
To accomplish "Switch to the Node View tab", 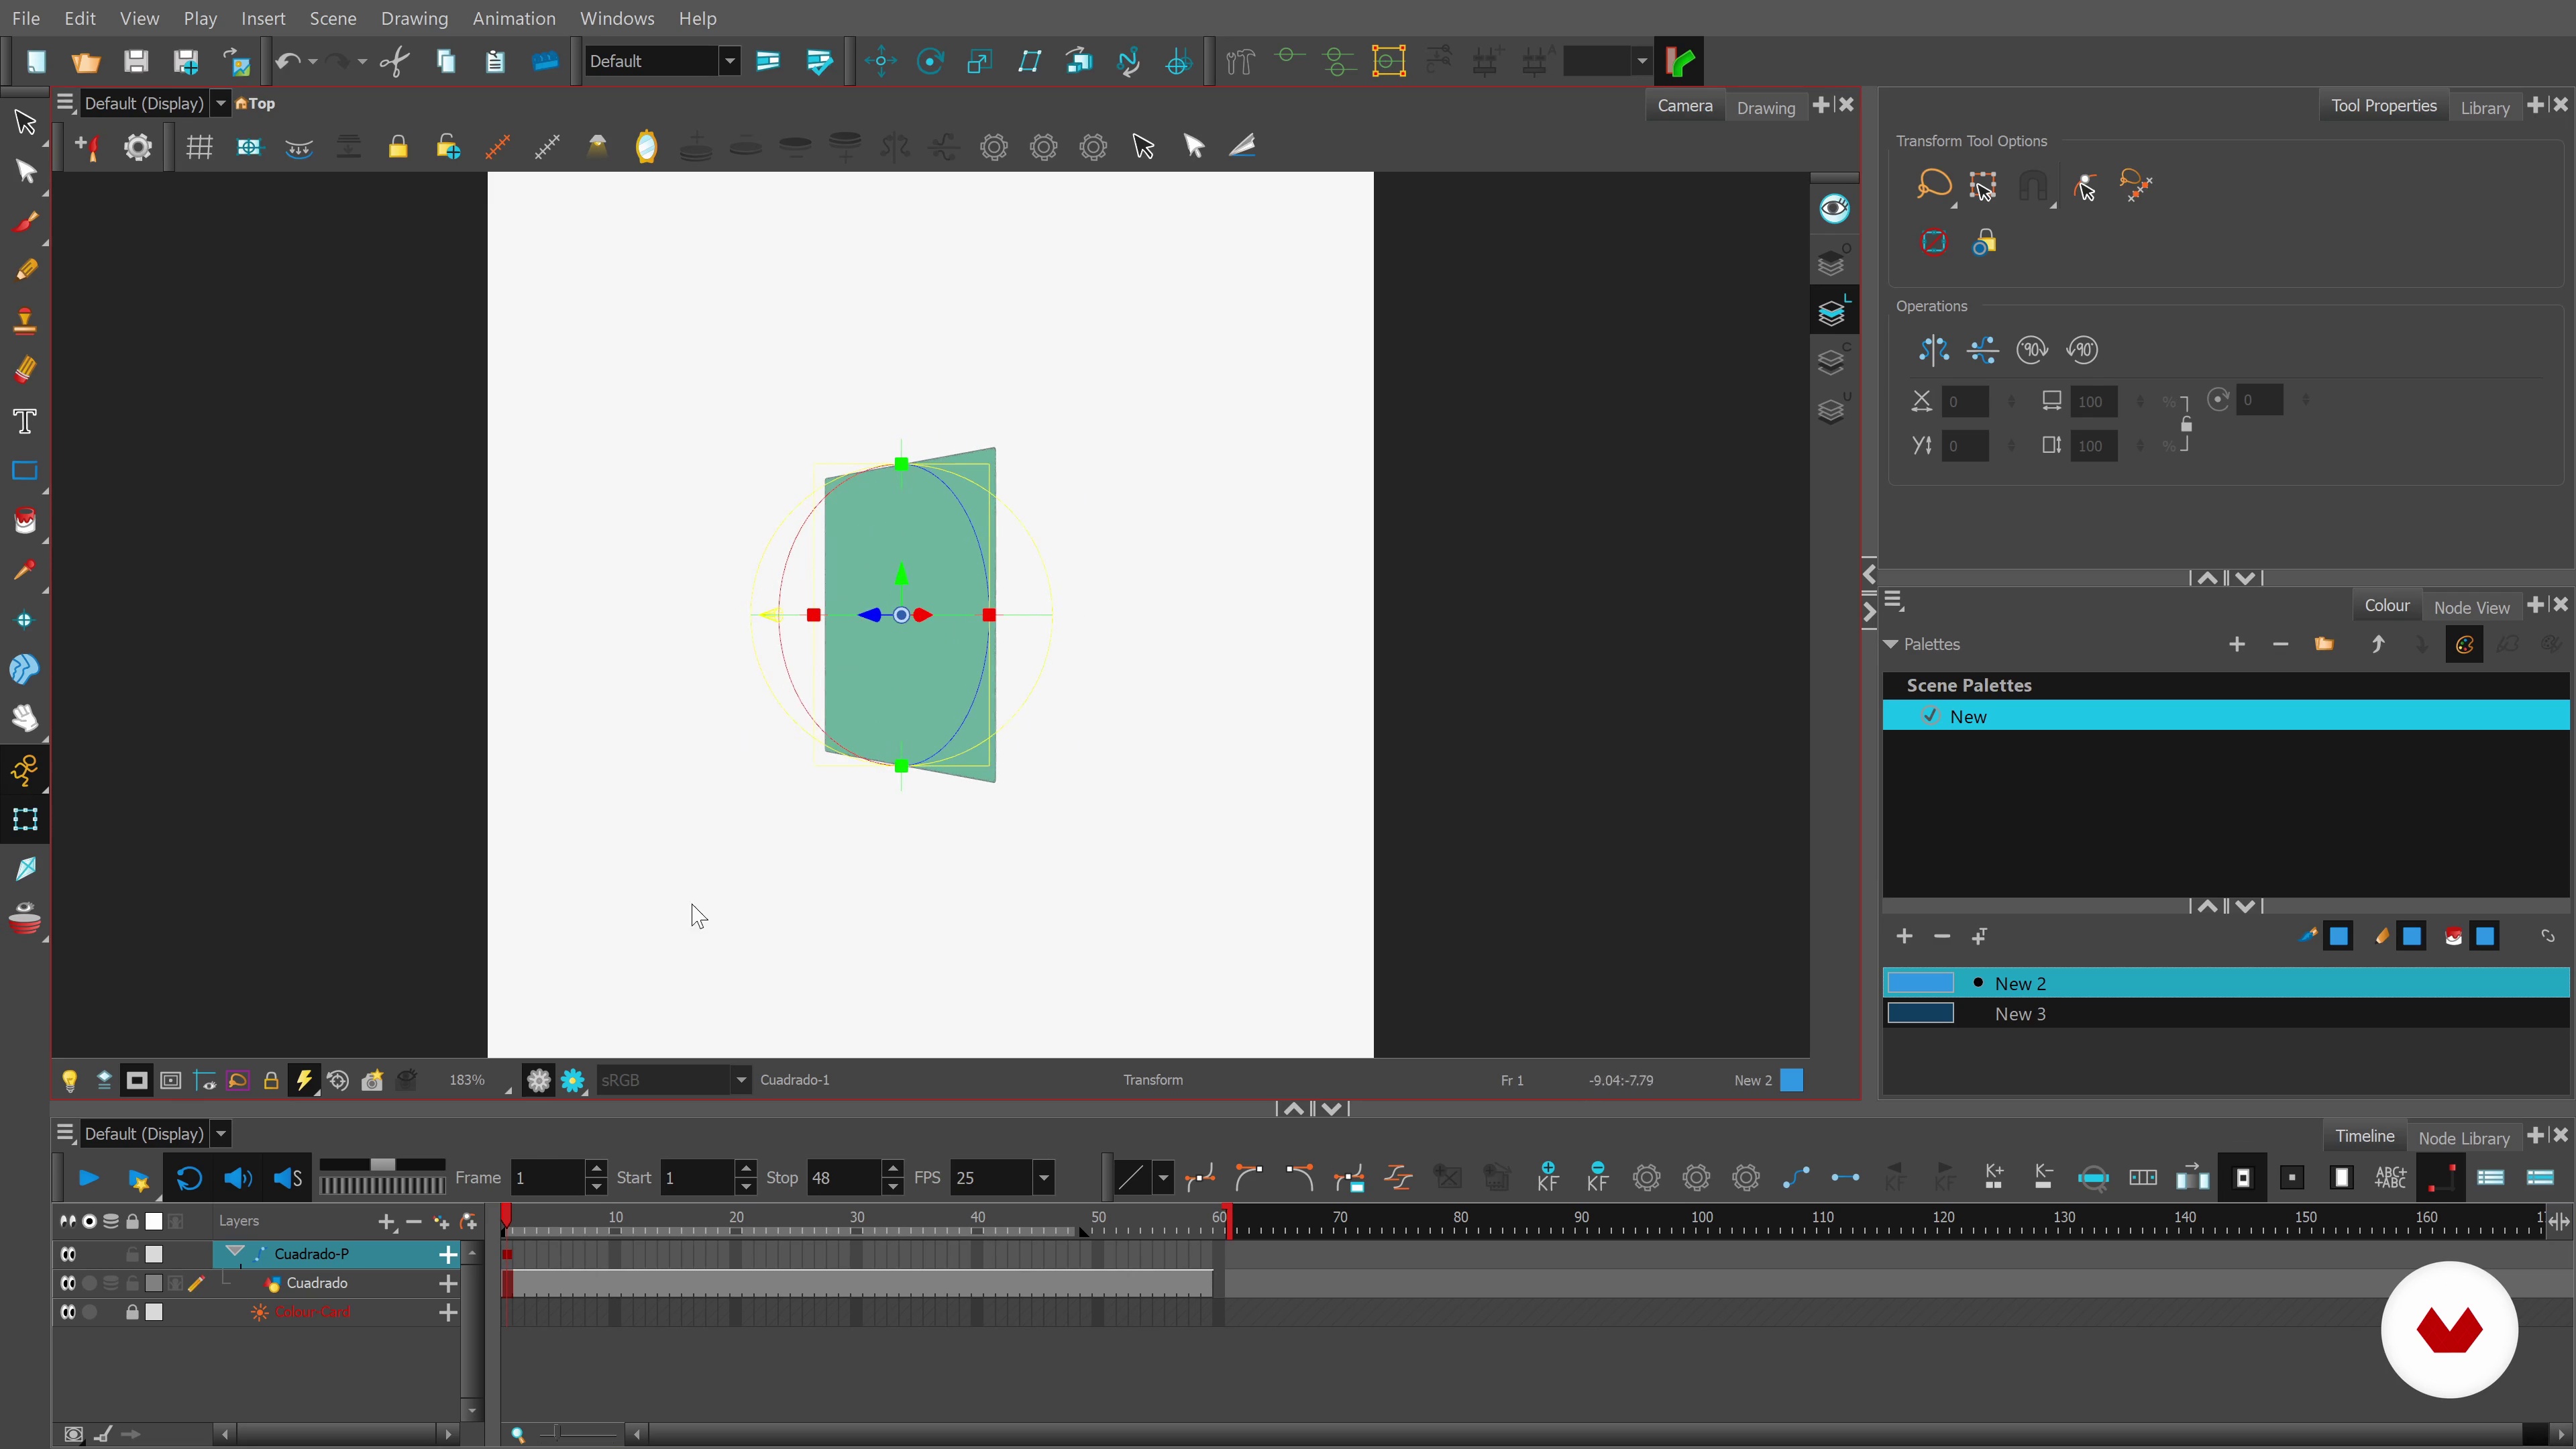I will click(2471, 607).
